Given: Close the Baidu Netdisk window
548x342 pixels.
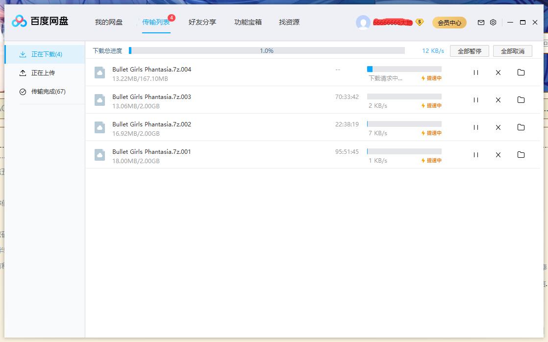Looking at the screenshot, I should (535, 23).
